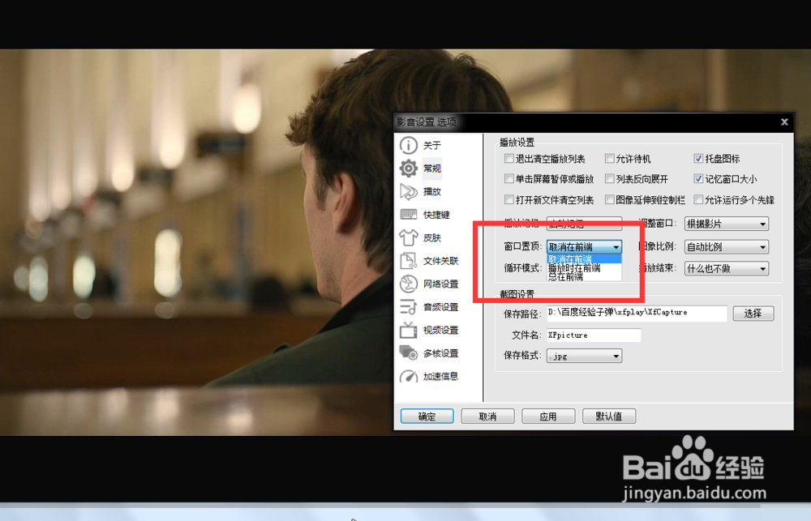Choose 播放时在前端 option

tap(584, 268)
